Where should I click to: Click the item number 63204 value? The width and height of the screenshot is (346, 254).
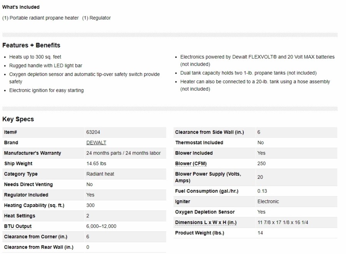(93, 132)
